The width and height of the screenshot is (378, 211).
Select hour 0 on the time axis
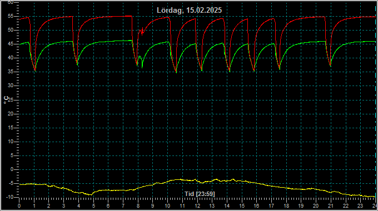19,206
